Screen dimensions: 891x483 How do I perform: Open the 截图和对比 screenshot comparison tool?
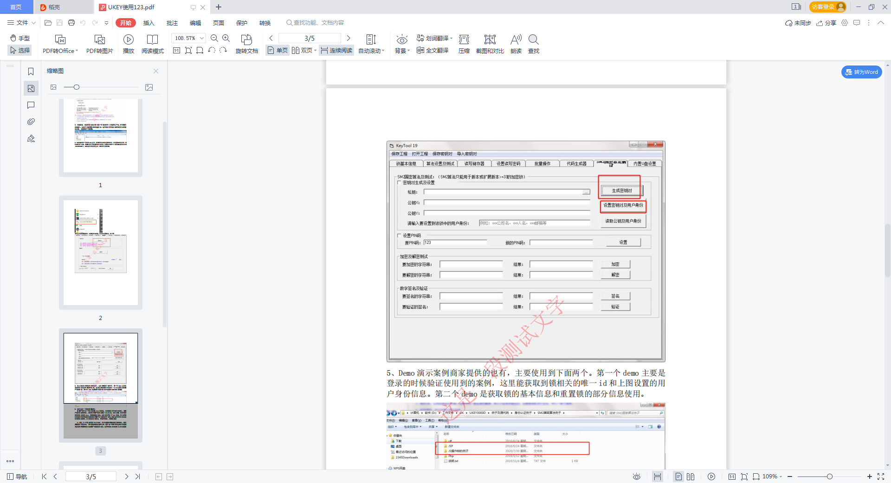[x=490, y=44]
